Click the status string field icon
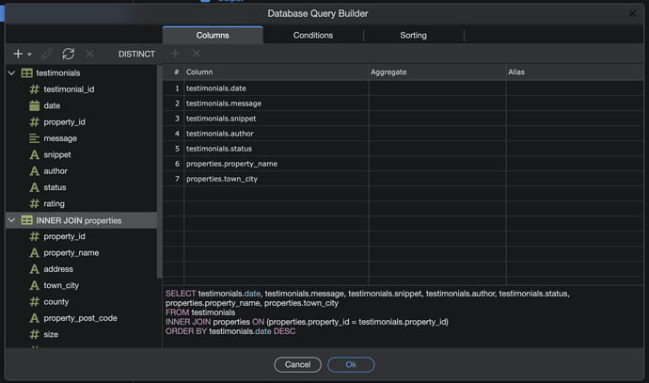This screenshot has width=649, height=383. click(35, 187)
